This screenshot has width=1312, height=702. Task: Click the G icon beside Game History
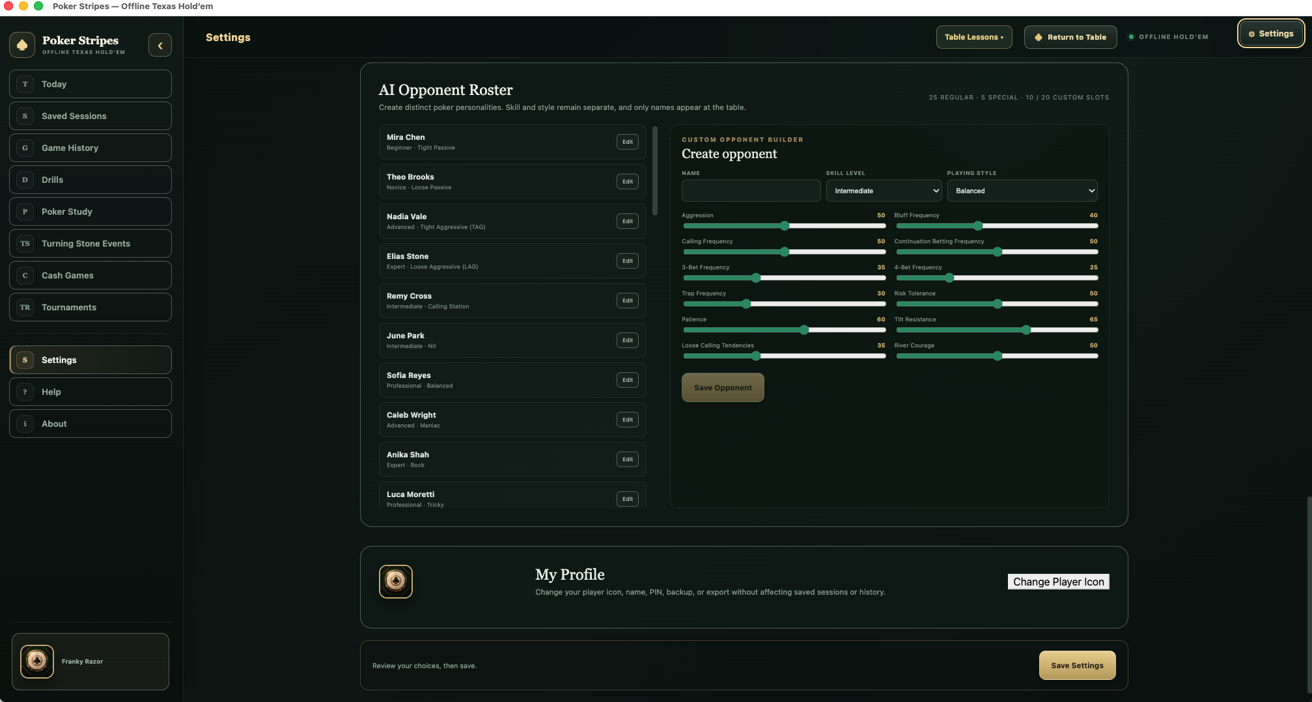[x=25, y=148]
